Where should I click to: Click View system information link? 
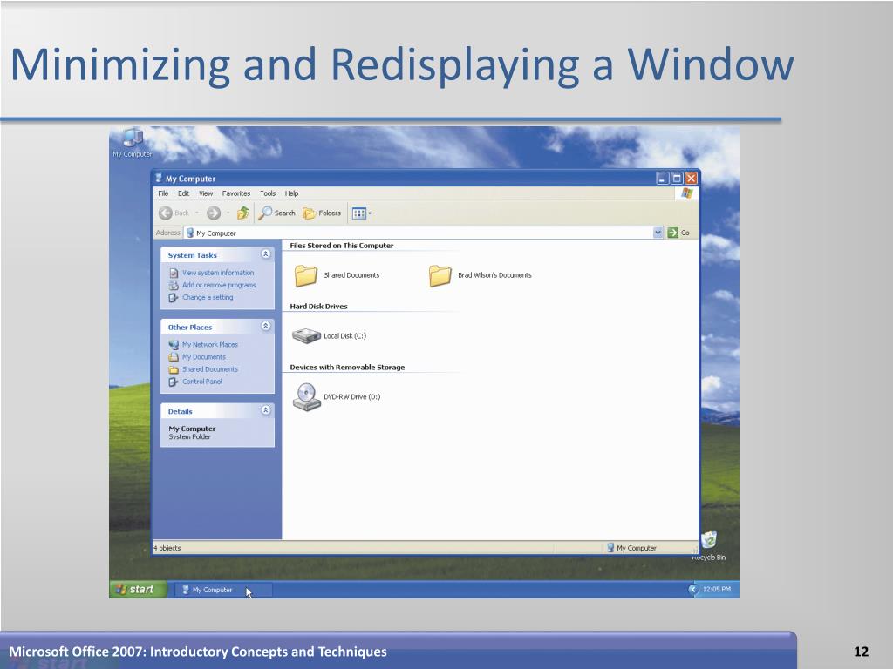218,273
